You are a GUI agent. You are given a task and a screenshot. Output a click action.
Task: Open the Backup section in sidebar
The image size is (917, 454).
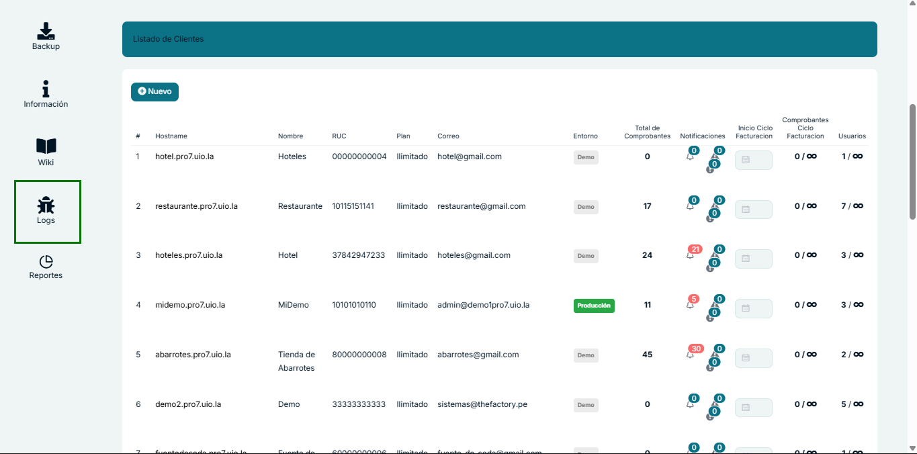[x=46, y=36]
